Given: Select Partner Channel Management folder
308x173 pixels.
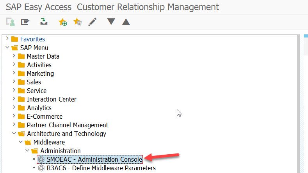Looking at the screenshot, I should 67,125.
